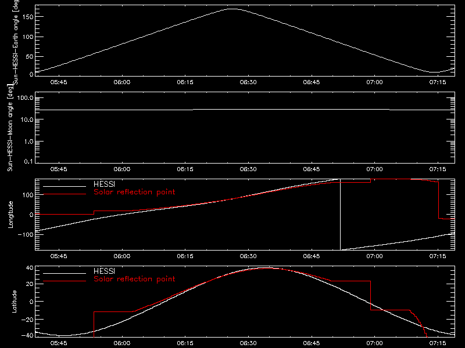The image size is (465, 348).
Task: Click '40' tick on Latitude axis
Action: tap(30, 268)
